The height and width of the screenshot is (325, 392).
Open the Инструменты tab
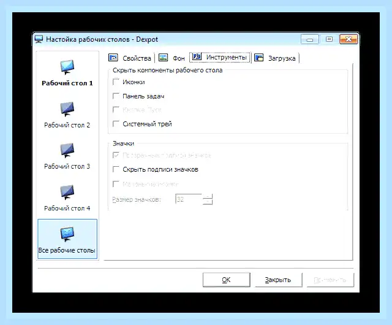[220, 58]
